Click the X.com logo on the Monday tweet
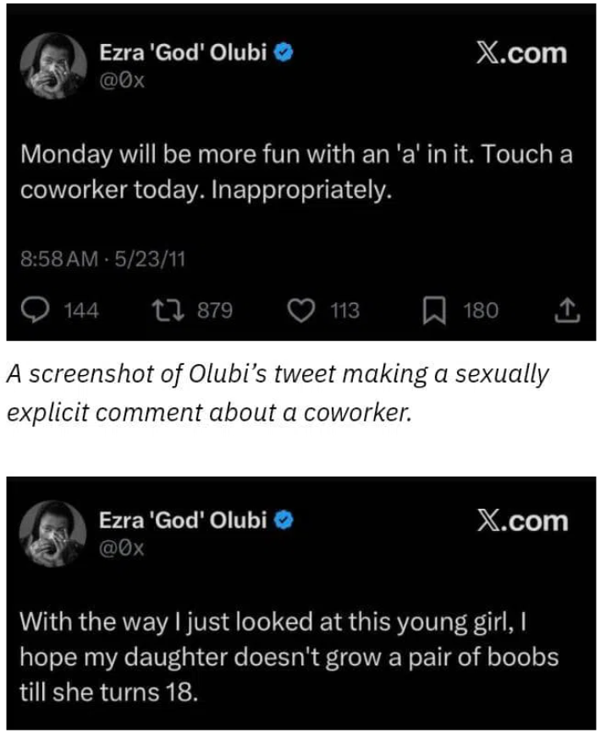Image resolution: width=606 pixels, height=734 pixels. tap(522, 53)
